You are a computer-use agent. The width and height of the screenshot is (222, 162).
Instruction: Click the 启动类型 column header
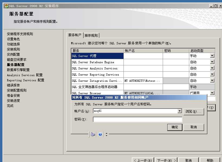pyautogui.click(x=202, y=50)
